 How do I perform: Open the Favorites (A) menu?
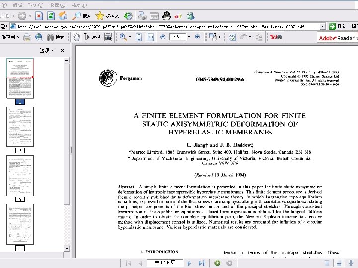pyautogui.click(x=58, y=5)
